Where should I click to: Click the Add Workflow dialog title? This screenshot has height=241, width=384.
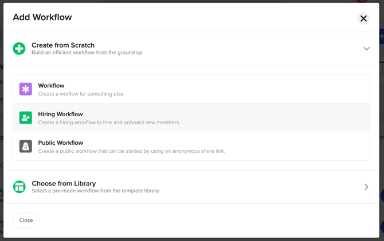[42, 17]
